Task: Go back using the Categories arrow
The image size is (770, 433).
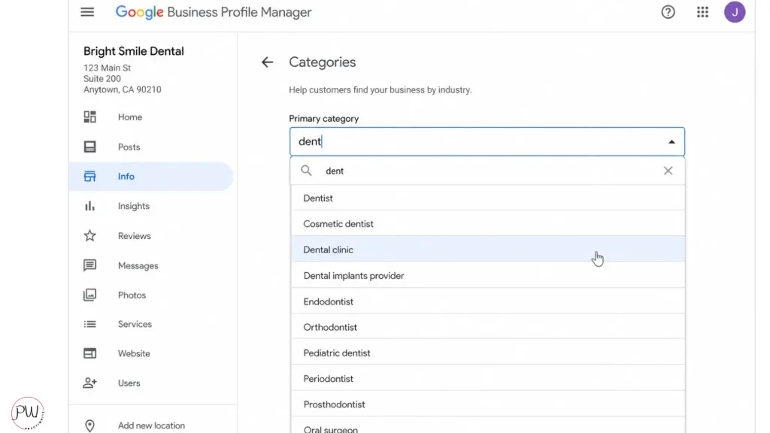Action: [267, 62]
